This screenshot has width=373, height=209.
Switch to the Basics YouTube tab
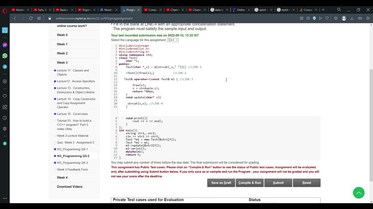[65, 10]
